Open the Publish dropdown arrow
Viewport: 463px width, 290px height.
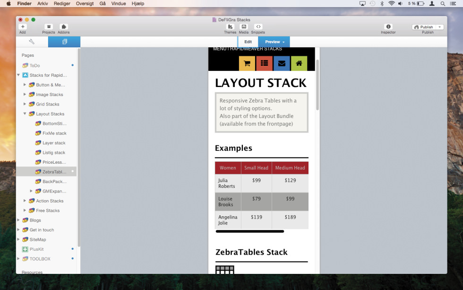pyautogui.click(x=440, y=27)
